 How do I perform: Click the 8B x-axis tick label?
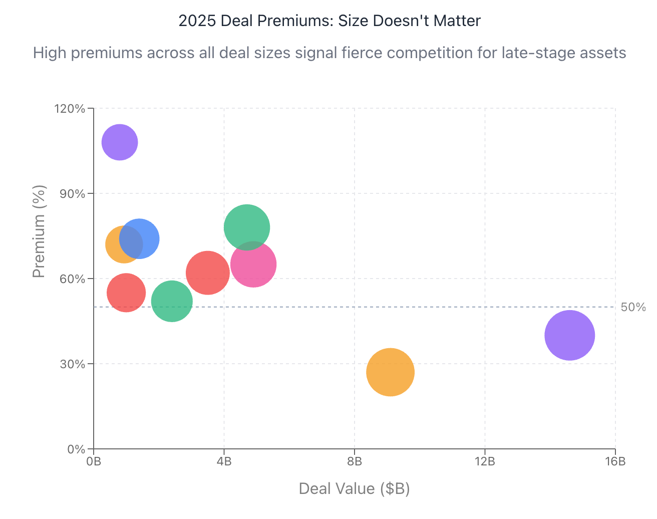(355, 461)
